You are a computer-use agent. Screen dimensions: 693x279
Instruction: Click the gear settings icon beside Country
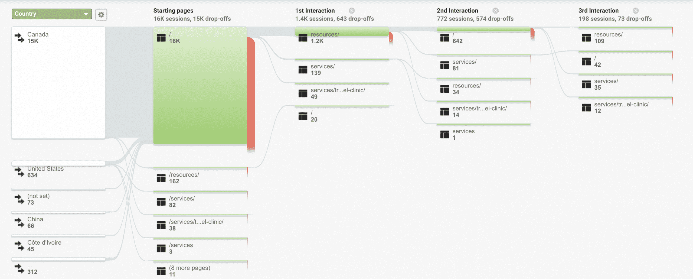coord(101,14)
